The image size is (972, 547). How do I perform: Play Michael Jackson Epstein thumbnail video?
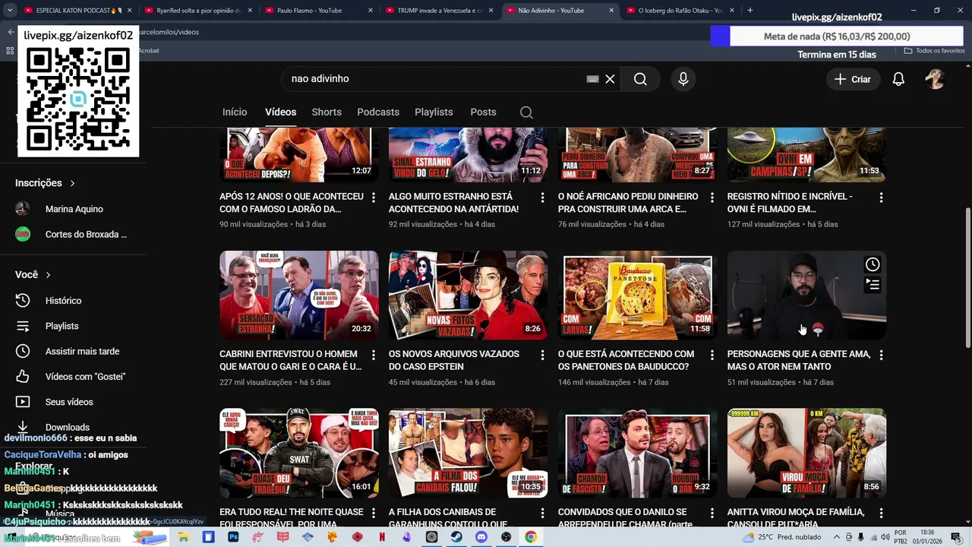click(468, 295)
